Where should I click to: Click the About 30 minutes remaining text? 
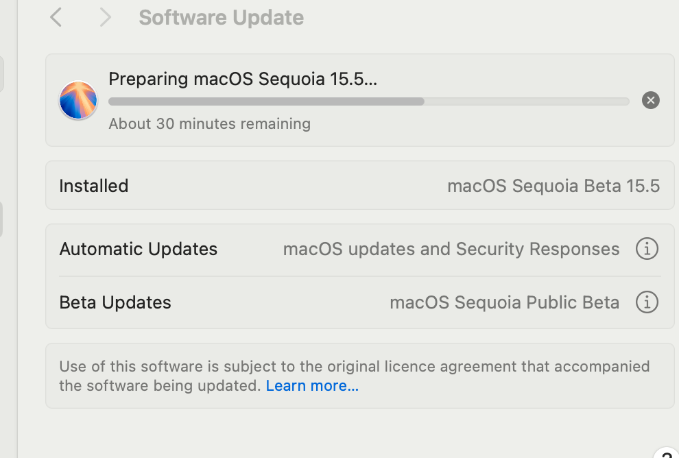coord(209,124)
